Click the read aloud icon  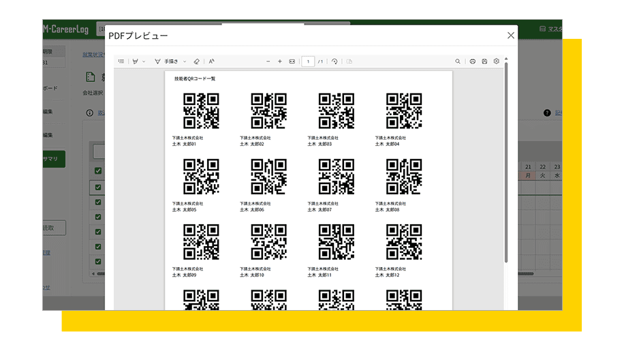[x=212, y=61]
